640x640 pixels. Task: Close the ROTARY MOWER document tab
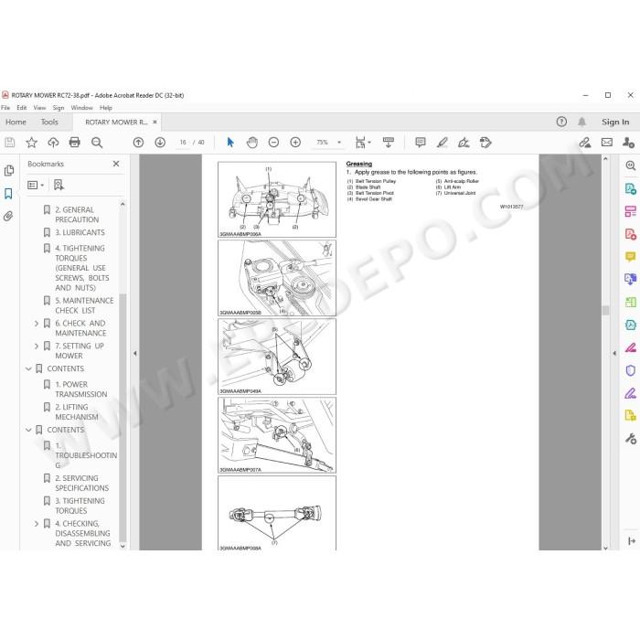(155, 122)
